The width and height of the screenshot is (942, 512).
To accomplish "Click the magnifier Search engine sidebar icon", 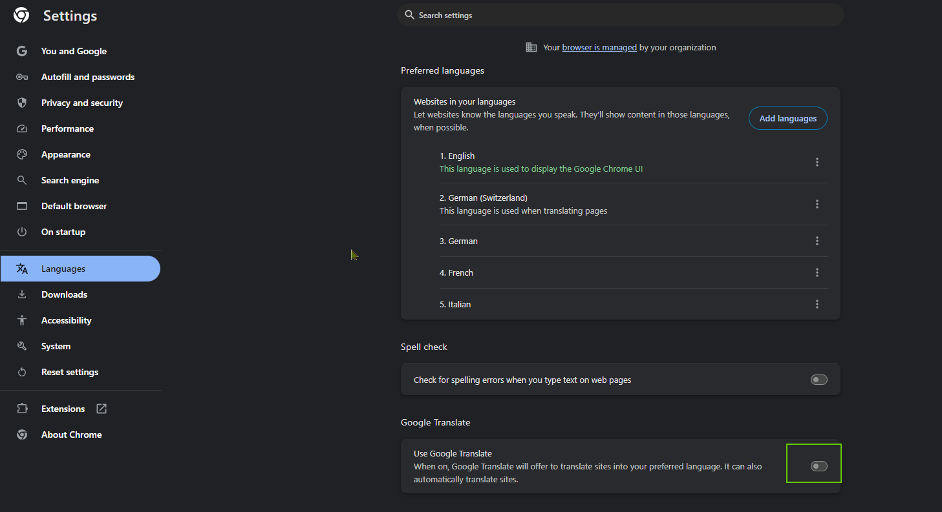I will (22, 180).
